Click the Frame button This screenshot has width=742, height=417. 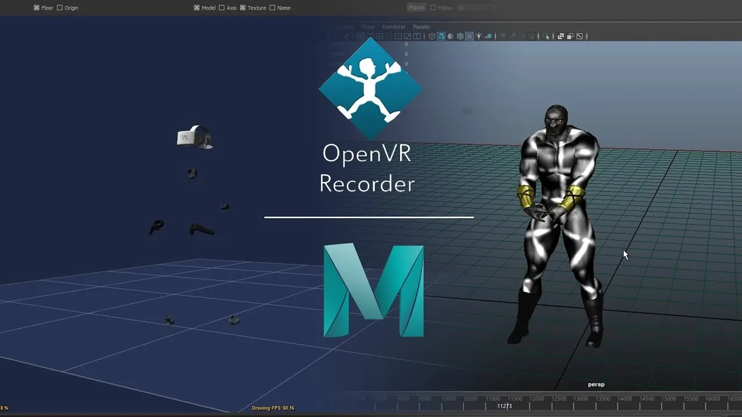(x=416, y=8)
